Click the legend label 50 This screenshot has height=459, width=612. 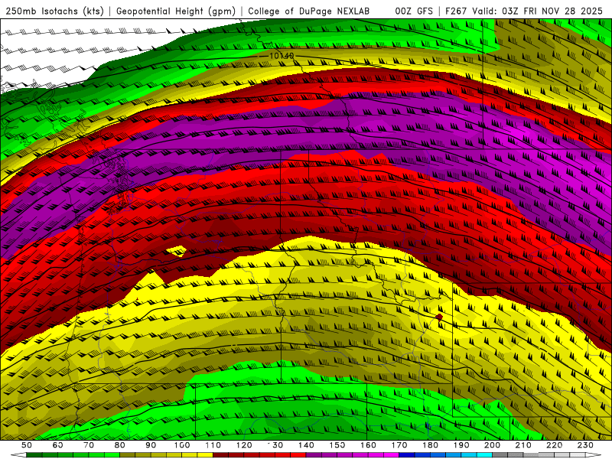click(27, 445)
